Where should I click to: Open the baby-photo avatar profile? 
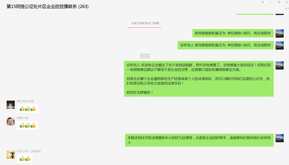tap(11, 122)
